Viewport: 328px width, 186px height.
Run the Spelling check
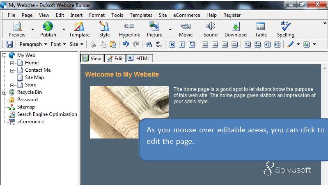(x=286, y=29)
